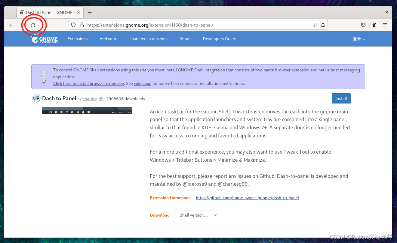Click the '2908606 downloads' text
The image size is (397, 243).
coord(126,99)
